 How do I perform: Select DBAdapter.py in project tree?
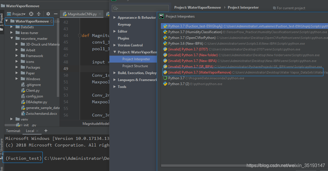click(x=34, y=102)
